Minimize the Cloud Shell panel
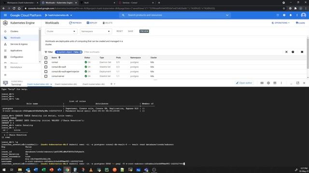This screenshot has width=309, height=173. 291,83
